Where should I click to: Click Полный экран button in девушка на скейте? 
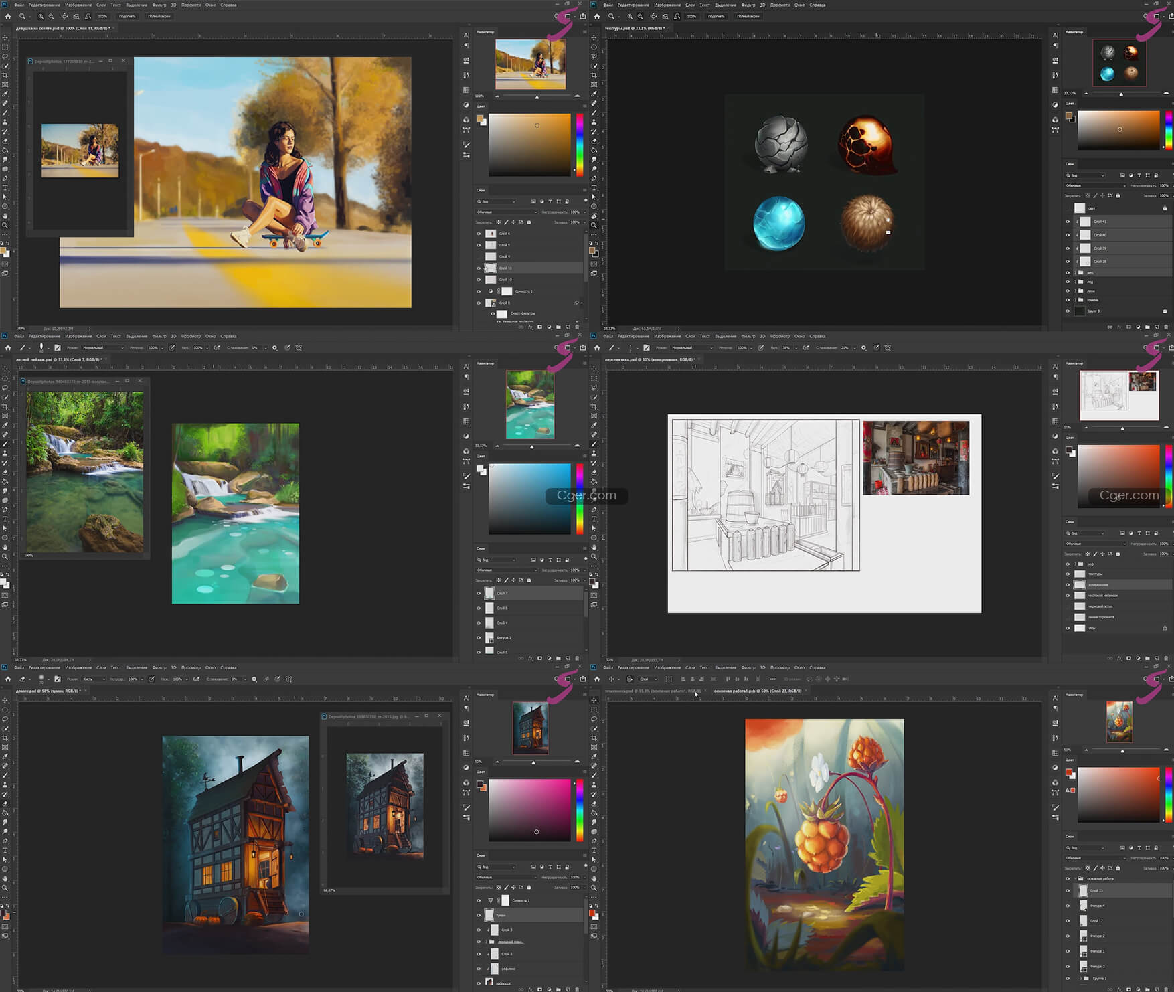coord(159,16)
